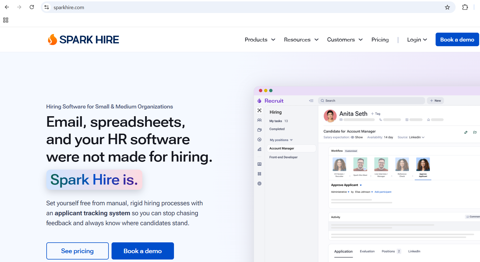
Task: Click the email envelope icon under Anita Seth
Action: coord(341,120)
